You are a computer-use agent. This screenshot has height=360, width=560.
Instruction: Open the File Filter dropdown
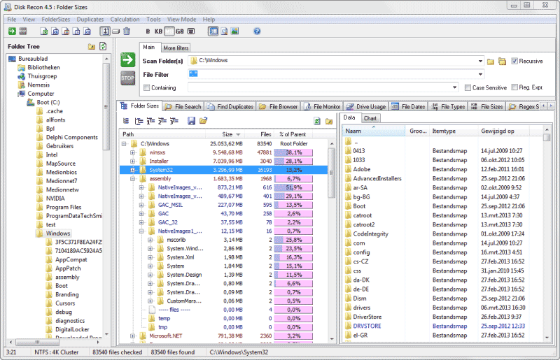[480, 74]
